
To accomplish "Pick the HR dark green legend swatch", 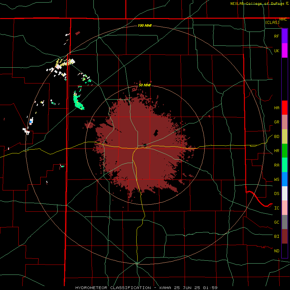I will coord(285,151).
